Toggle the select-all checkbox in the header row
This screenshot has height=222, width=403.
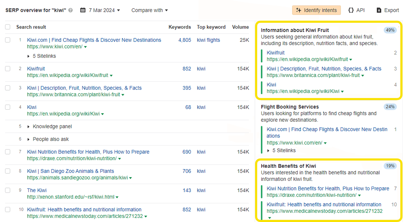[7, 27]
